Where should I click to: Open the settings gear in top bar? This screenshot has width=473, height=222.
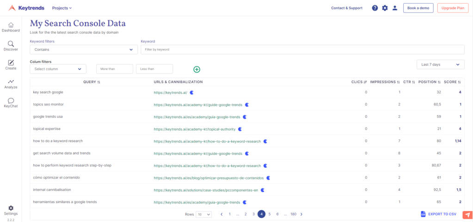pyautogui.click(x=385, y=8)
